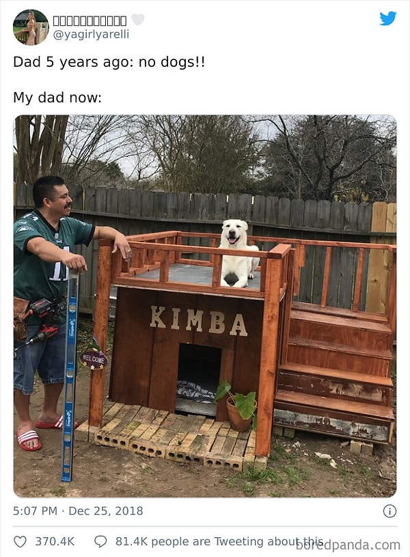Click the 370.4K likes count
This screenshot has height=557, width=410.
point(55,542)
